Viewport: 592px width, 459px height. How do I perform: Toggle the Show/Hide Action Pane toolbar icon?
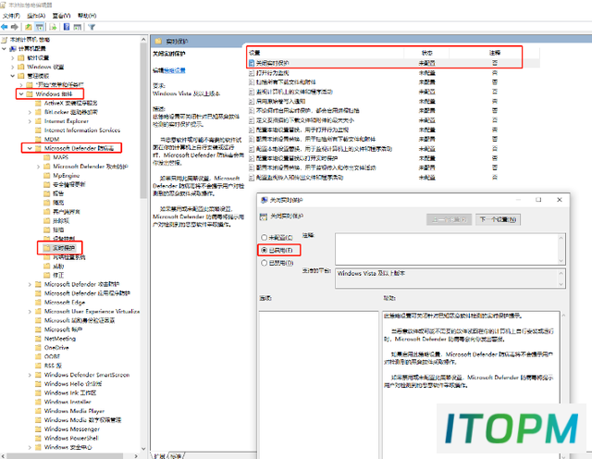click(x=78, y=27)
